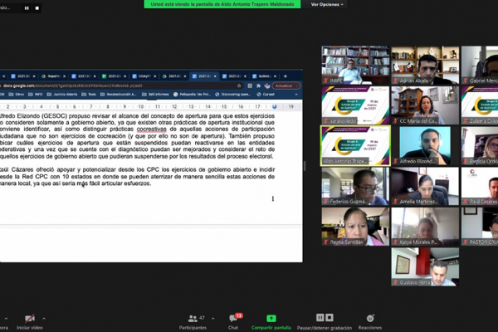Click the underlined word cocreativas

tap(152, 129)
